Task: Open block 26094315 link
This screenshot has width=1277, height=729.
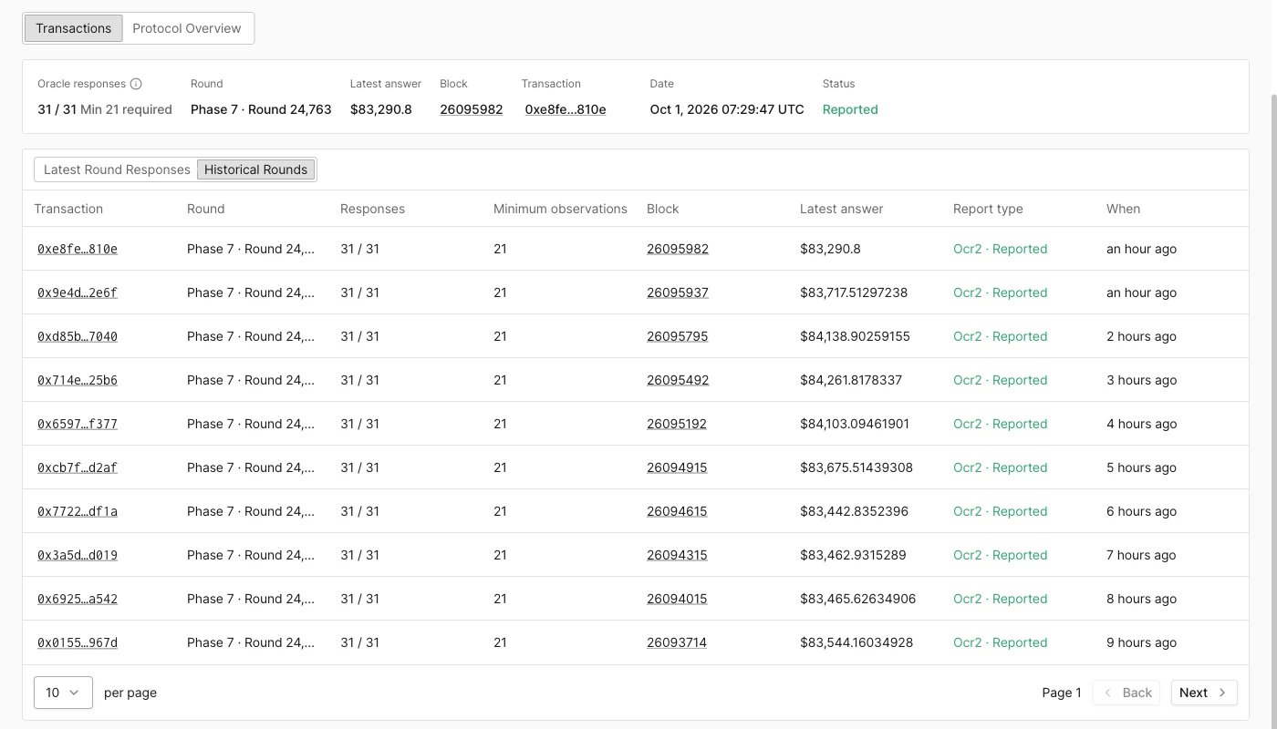Action: pyautogui.click(x=677, y=555)
